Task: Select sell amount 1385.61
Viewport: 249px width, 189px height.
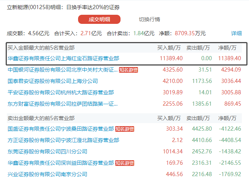Action: click(x=202, y=104)
